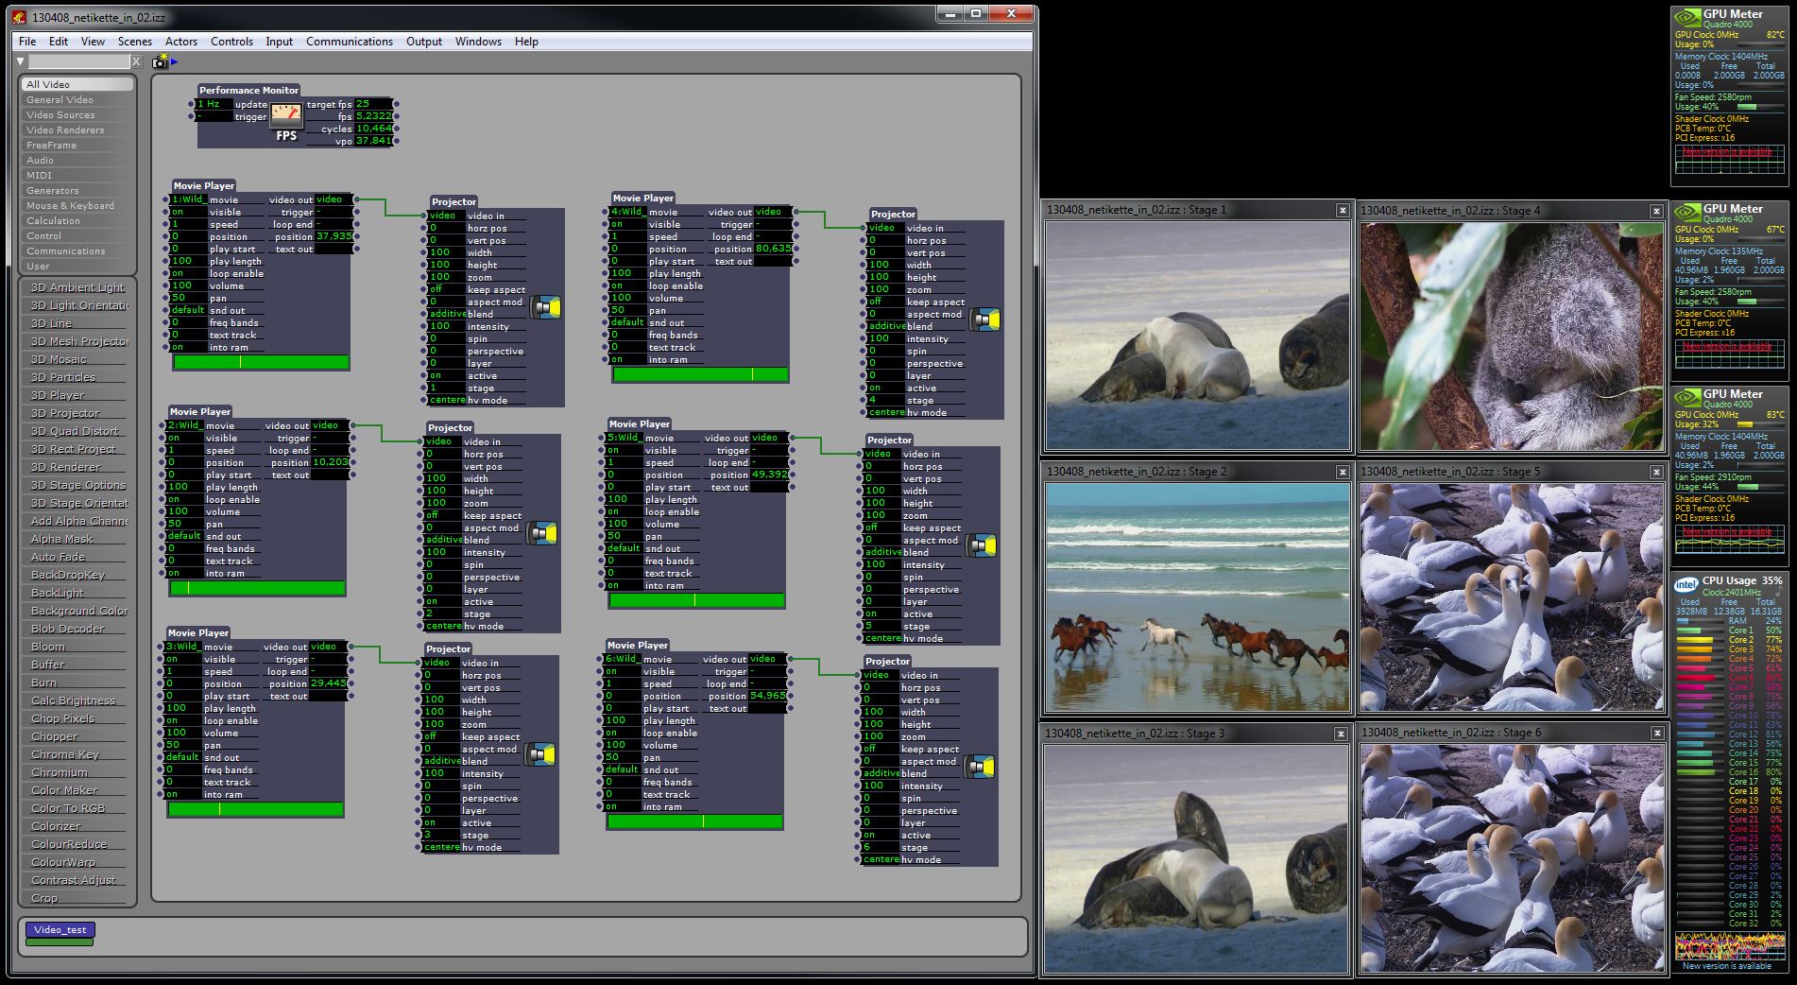Image resolution: width=1797 pixels, height=985 pixels.
Task: Click the FPS gauge icon in Performance Monitor
Action: click(286, 115)
